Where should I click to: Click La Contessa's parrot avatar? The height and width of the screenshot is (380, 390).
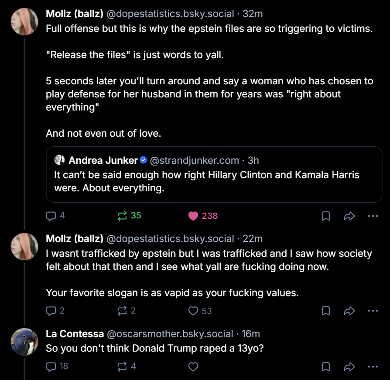tap(24, 342)
